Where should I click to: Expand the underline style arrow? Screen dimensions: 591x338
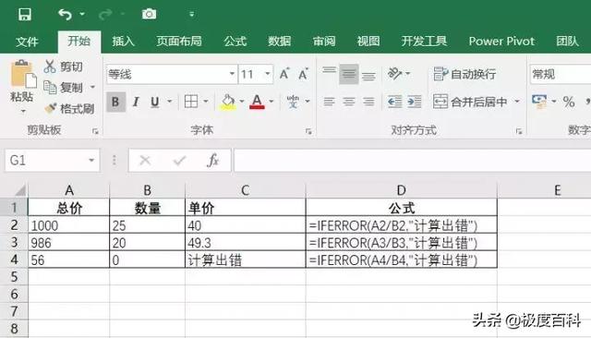170,102
